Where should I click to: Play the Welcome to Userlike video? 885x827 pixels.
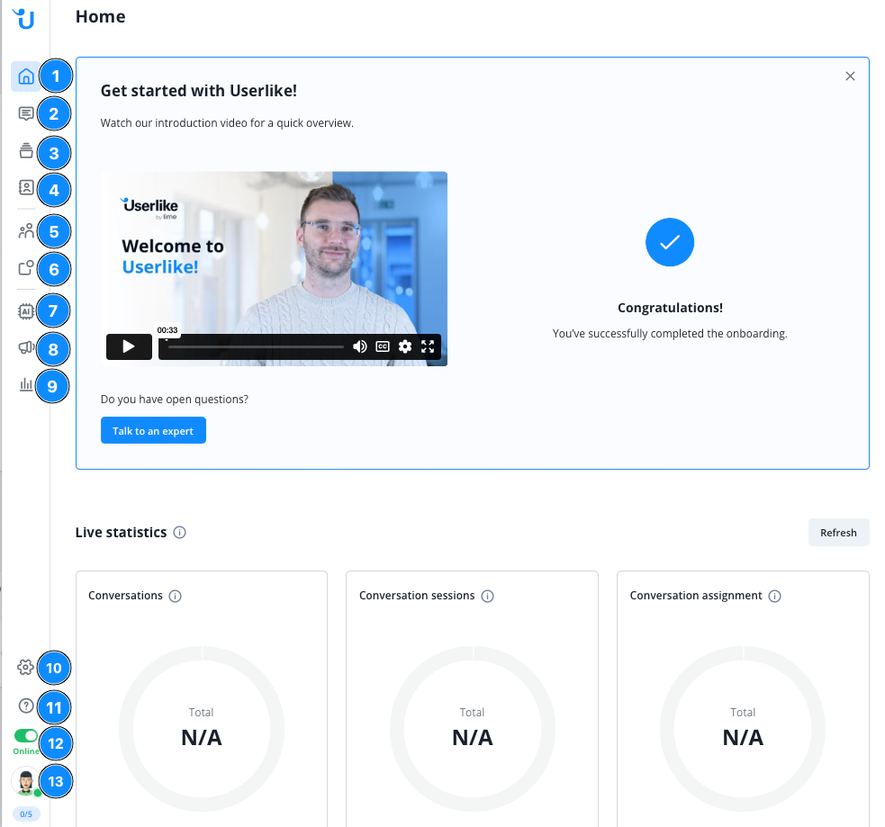[130, 346]
